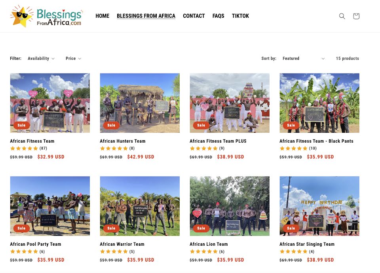Open the Sort by Featured dropdown
The width and height of the screenshot is (380, 273).
pos(304,58)
